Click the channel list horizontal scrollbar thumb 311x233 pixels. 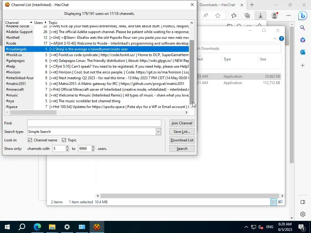(33, 112)
